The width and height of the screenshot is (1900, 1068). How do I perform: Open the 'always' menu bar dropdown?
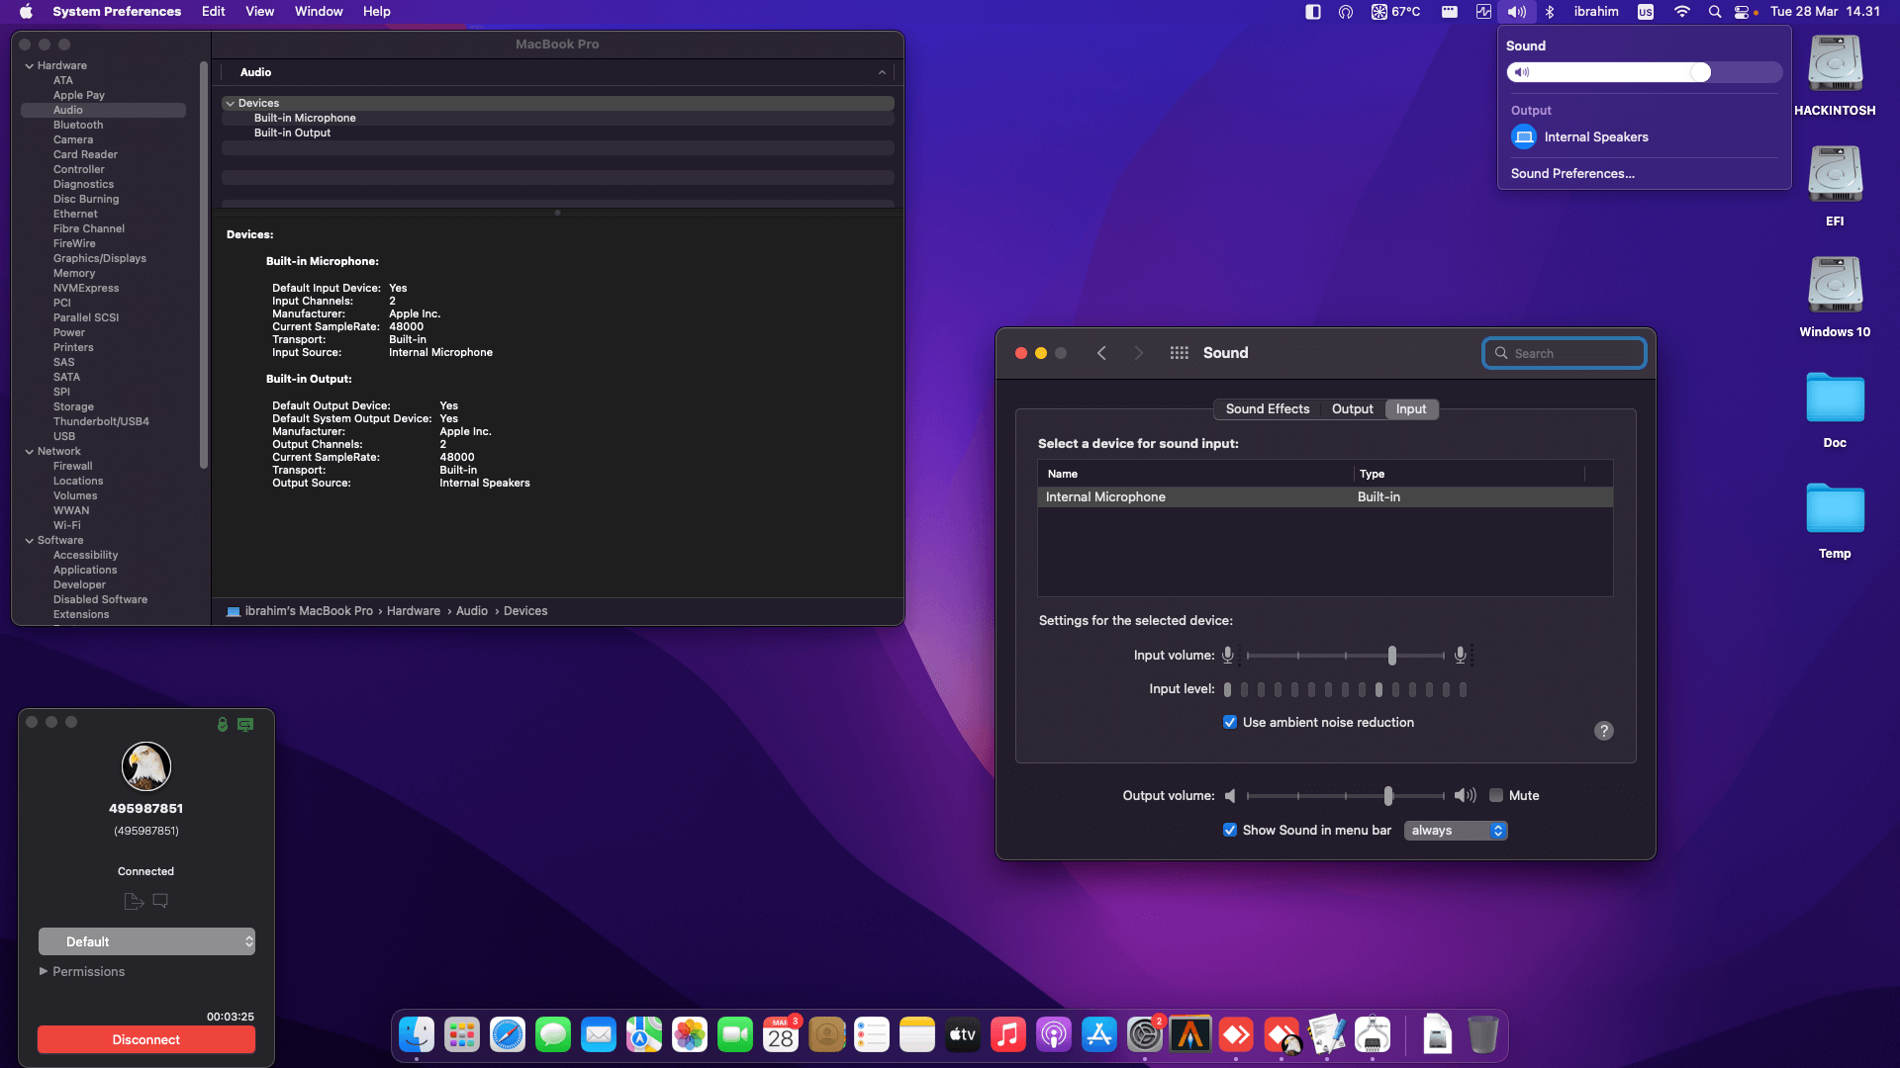pyautogui.click(x=1456, y=831)
